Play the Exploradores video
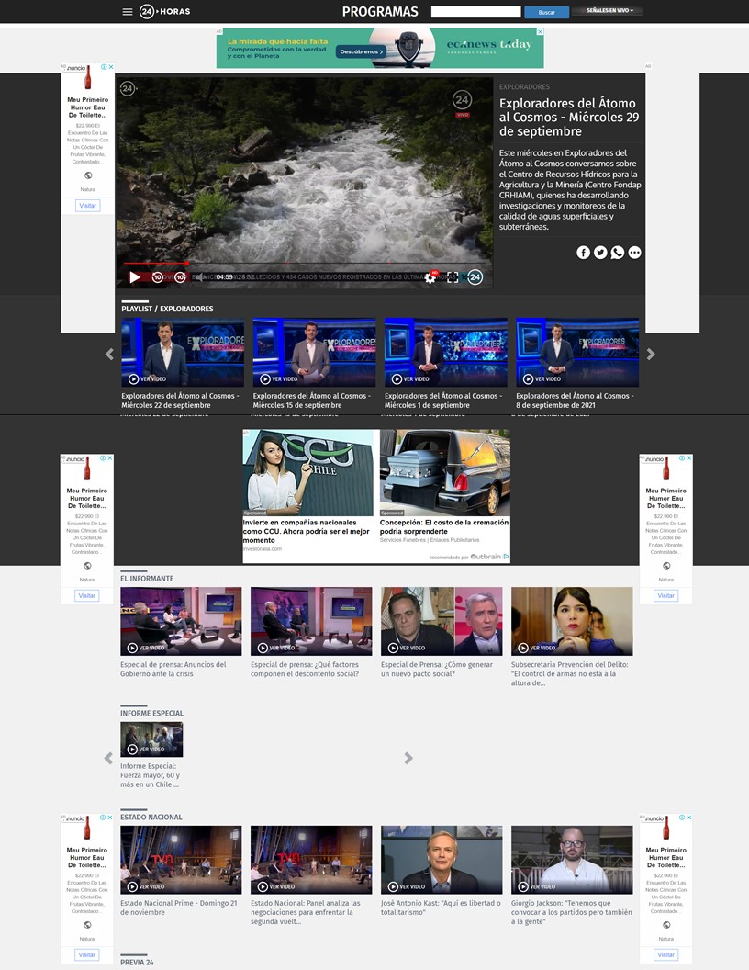Screen dimensions: 749x970 pos(135,277)
